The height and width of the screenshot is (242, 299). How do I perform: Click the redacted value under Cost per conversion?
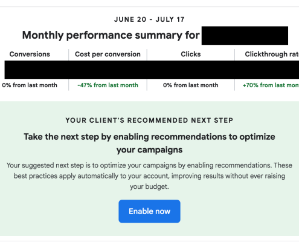click(108, 70)
